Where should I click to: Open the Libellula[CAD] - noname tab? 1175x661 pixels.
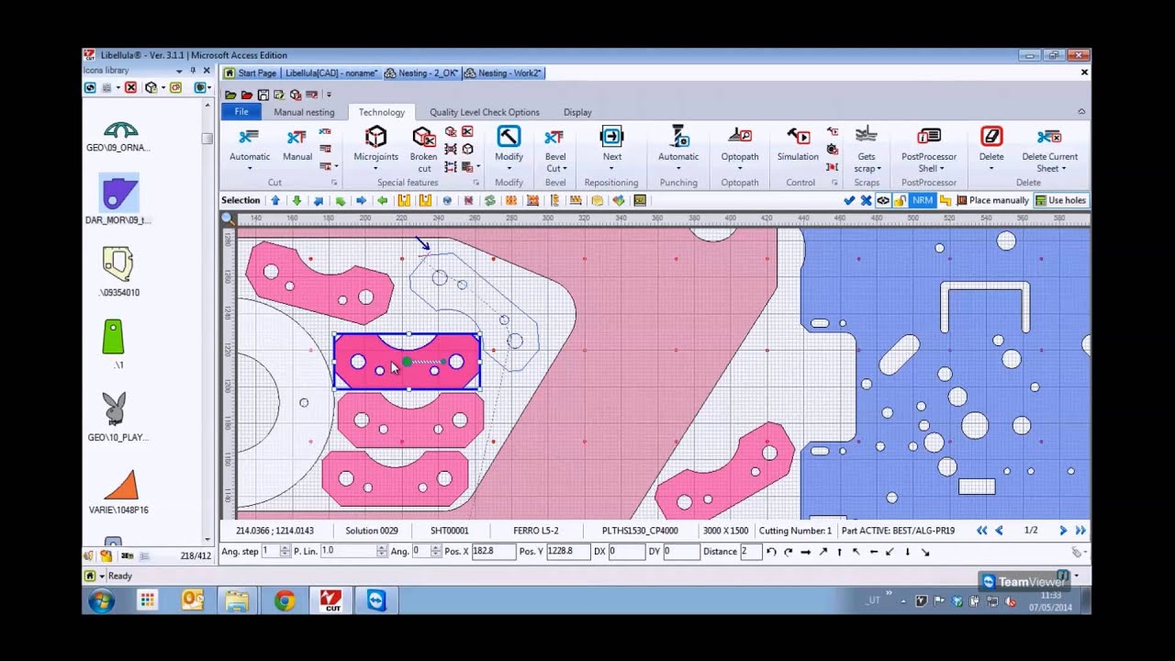pyautogui.click(x=330, y=73)
